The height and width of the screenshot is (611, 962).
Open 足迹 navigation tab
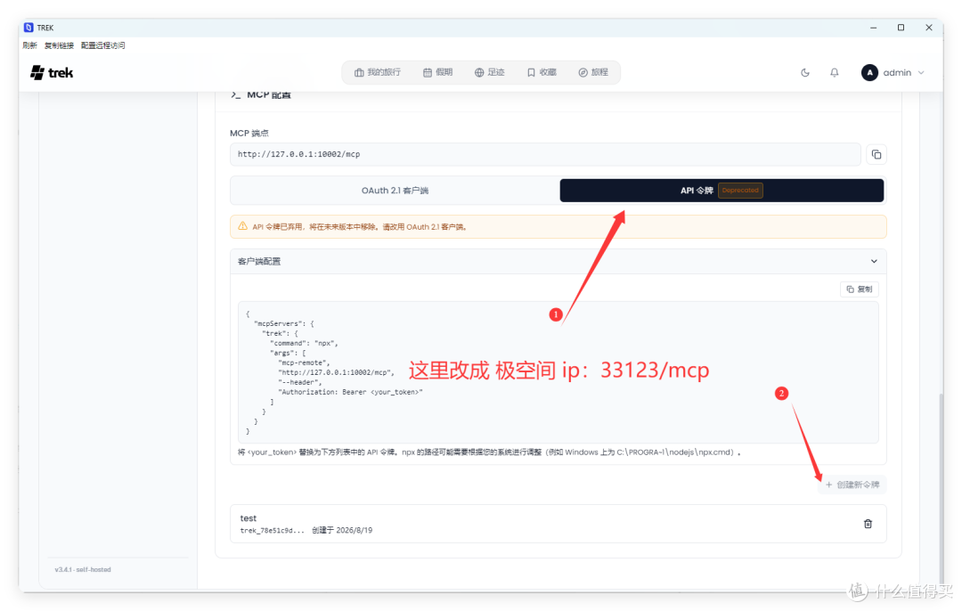click(489, 72)
